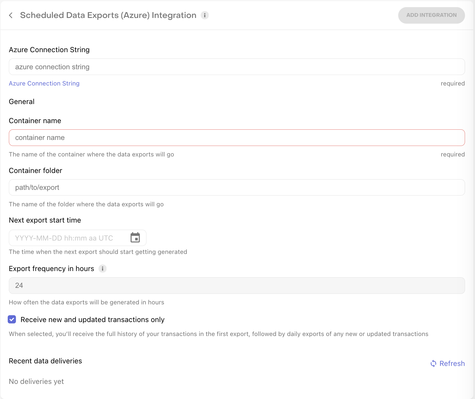
Task: Click 'How often the data exports' helper text
Action: [x=86, y=302]
